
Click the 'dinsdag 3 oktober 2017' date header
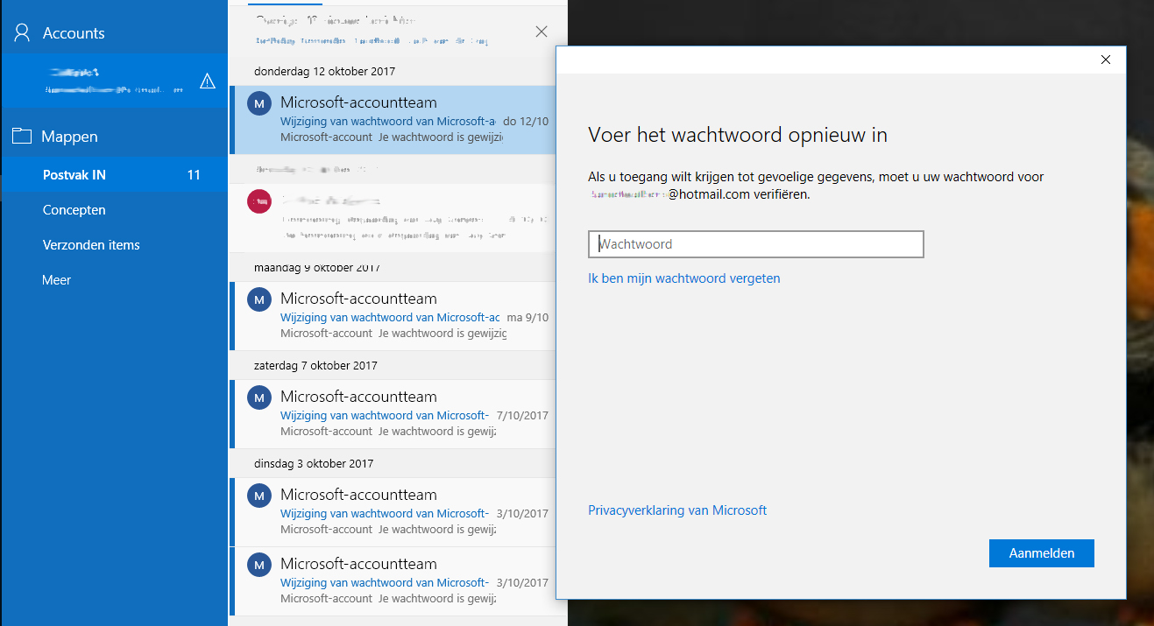pos(314,463)
